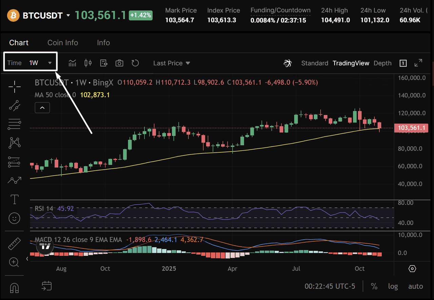Select the trend line drawing tool
The width and height of the screenshot is (434, 300).
[15, 106]
